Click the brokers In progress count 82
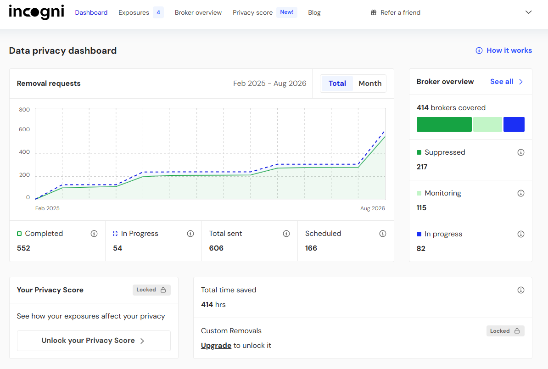Image resolution: width=548 pixels, height=369 pixels. (x=421, y=249)
